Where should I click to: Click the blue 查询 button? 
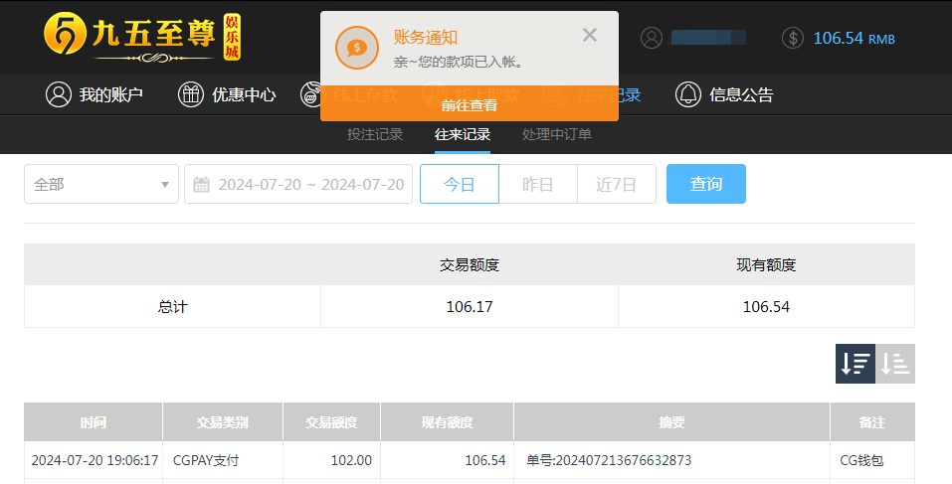(x=705, y=184)
